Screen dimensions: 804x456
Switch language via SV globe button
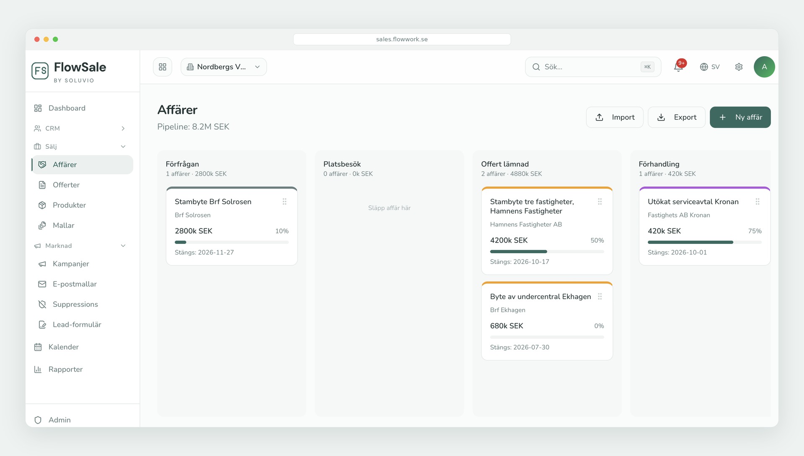point(710,67)
